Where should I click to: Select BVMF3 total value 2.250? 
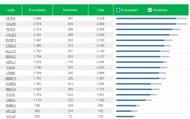click(x=100, y=40)
